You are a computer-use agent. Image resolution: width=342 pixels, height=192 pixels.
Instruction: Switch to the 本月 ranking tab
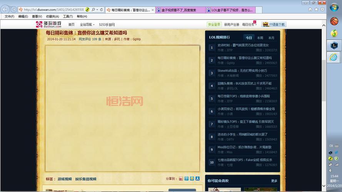(271, 38)
